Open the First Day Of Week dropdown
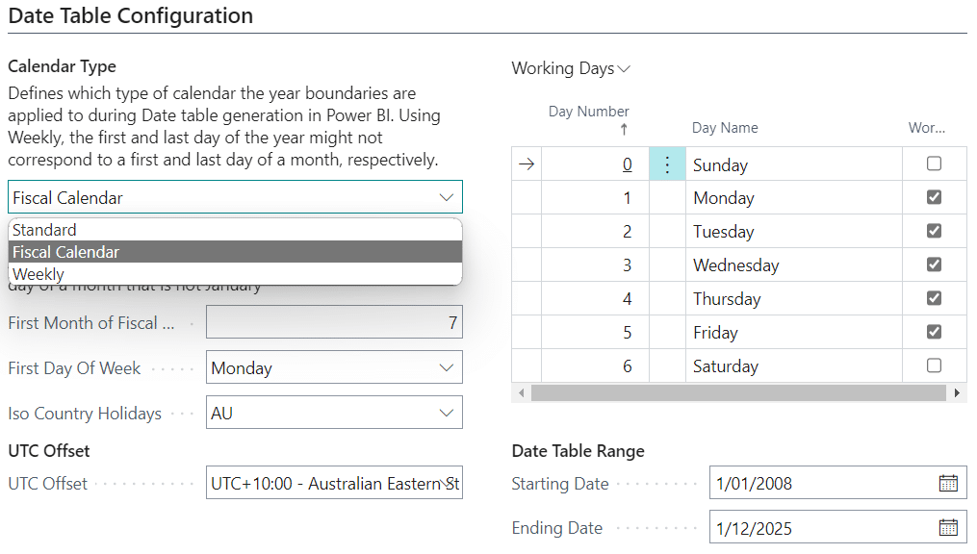 [446, 367]
